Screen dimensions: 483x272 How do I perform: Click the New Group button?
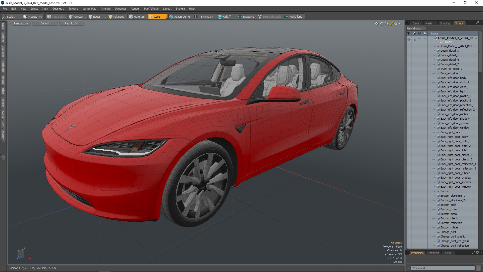[416, 28]
